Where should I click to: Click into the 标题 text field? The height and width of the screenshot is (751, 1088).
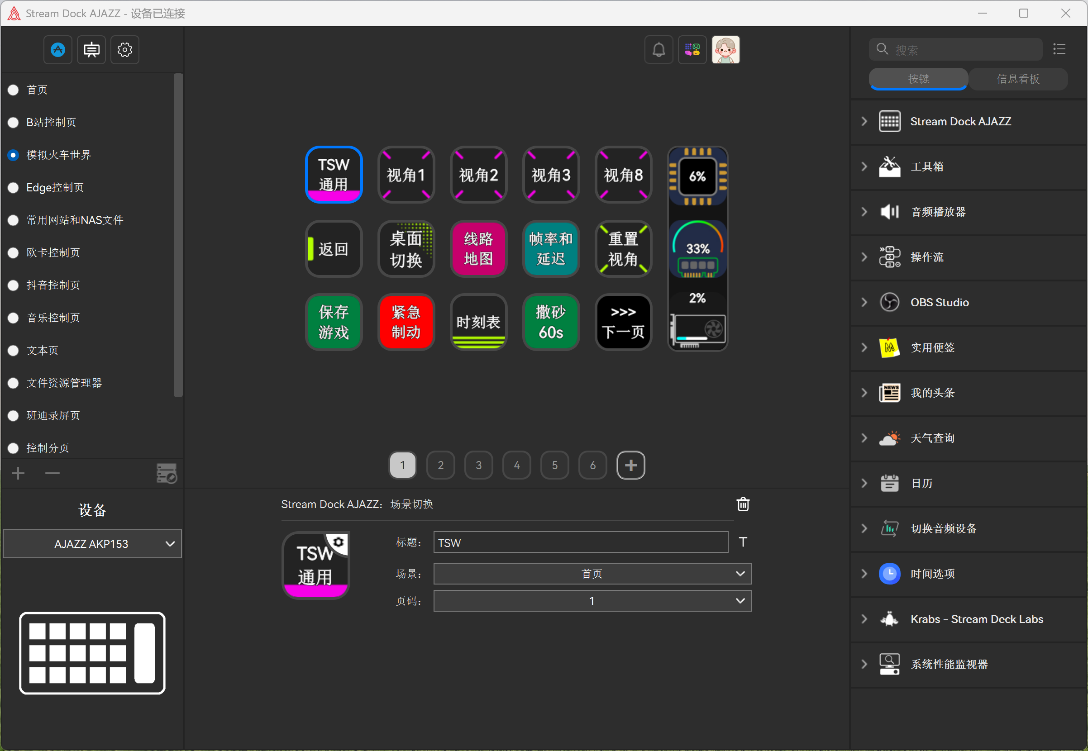(x=580, y=542)
